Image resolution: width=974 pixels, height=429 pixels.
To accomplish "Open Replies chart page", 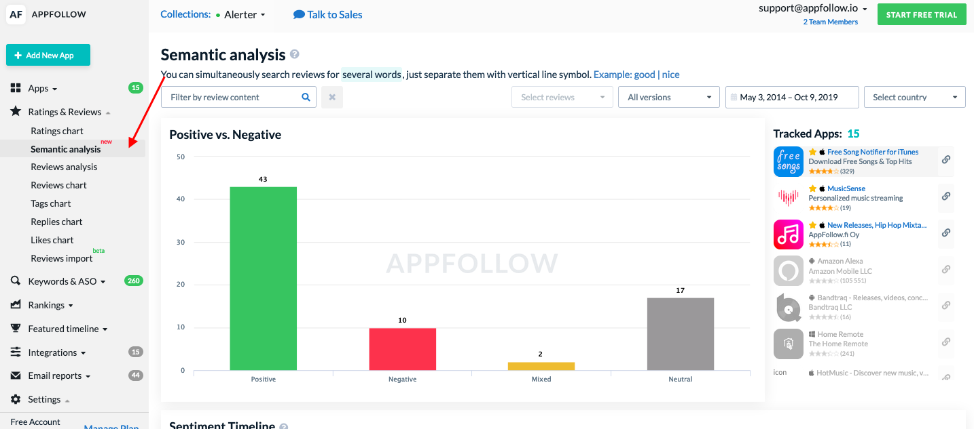I will [x=56, y=222].
